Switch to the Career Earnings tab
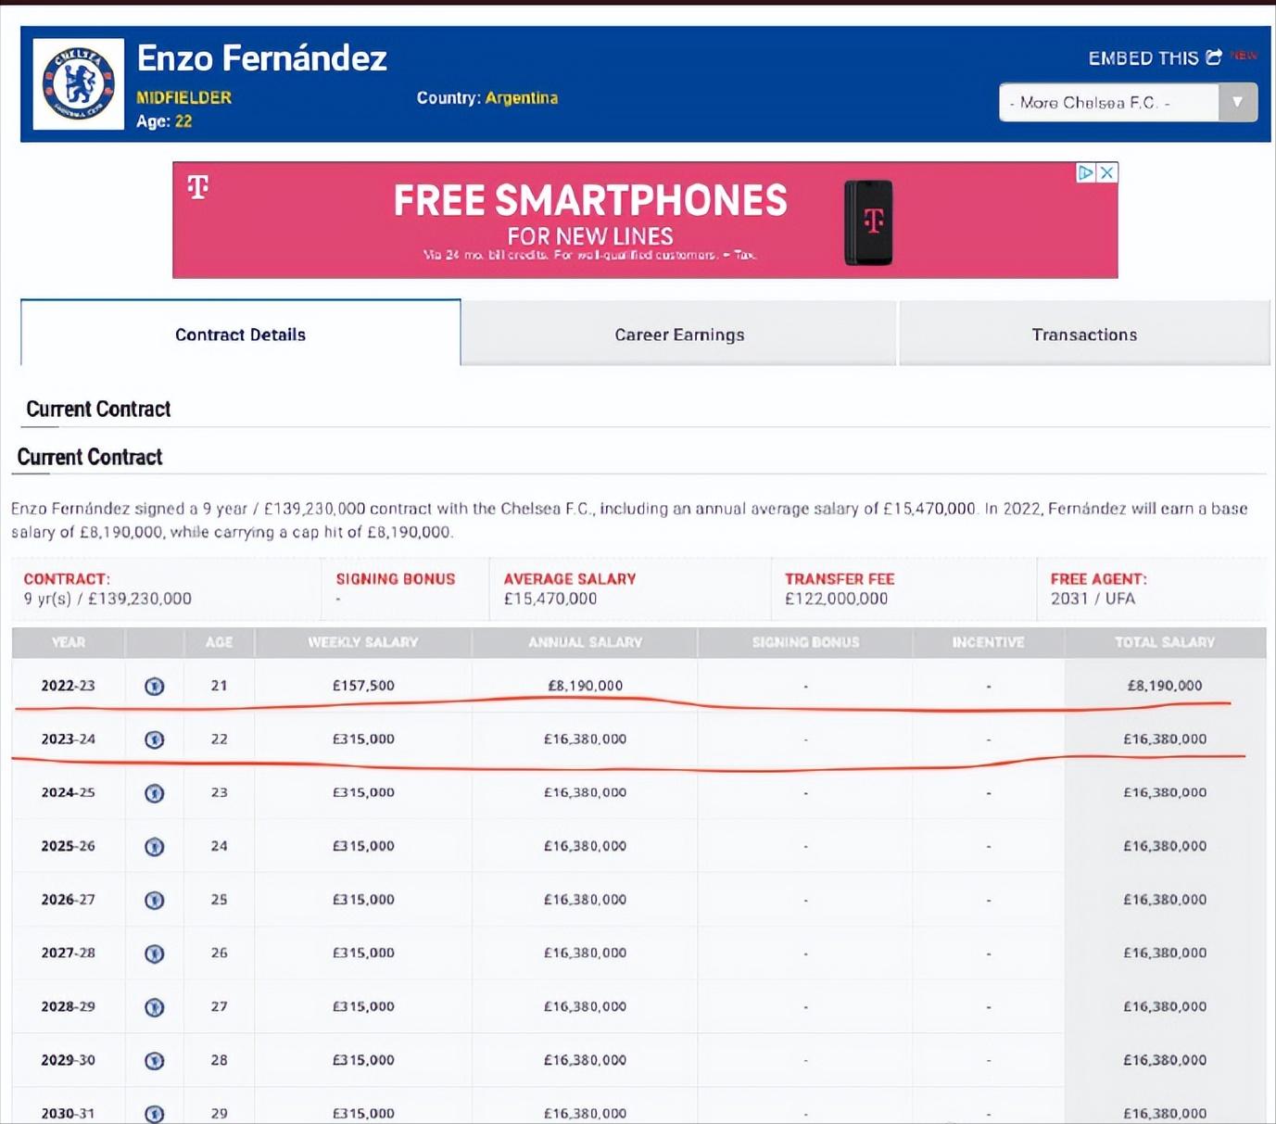Viewport: 1276px width, 1124px height. (679, 334)
